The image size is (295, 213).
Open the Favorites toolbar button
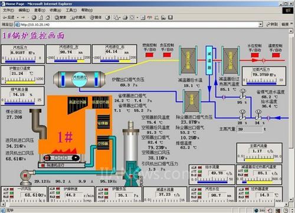coord(78,18)
